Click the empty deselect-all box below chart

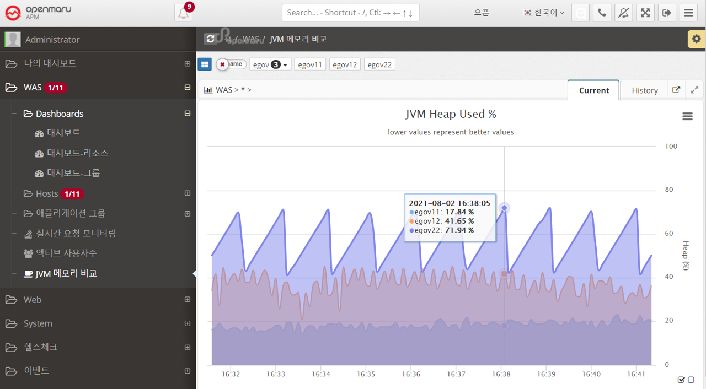[x=691, y=380]
